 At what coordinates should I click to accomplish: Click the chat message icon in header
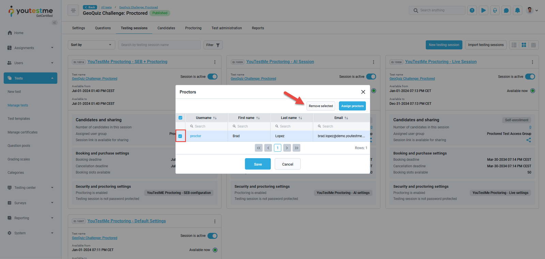point(506,11)
